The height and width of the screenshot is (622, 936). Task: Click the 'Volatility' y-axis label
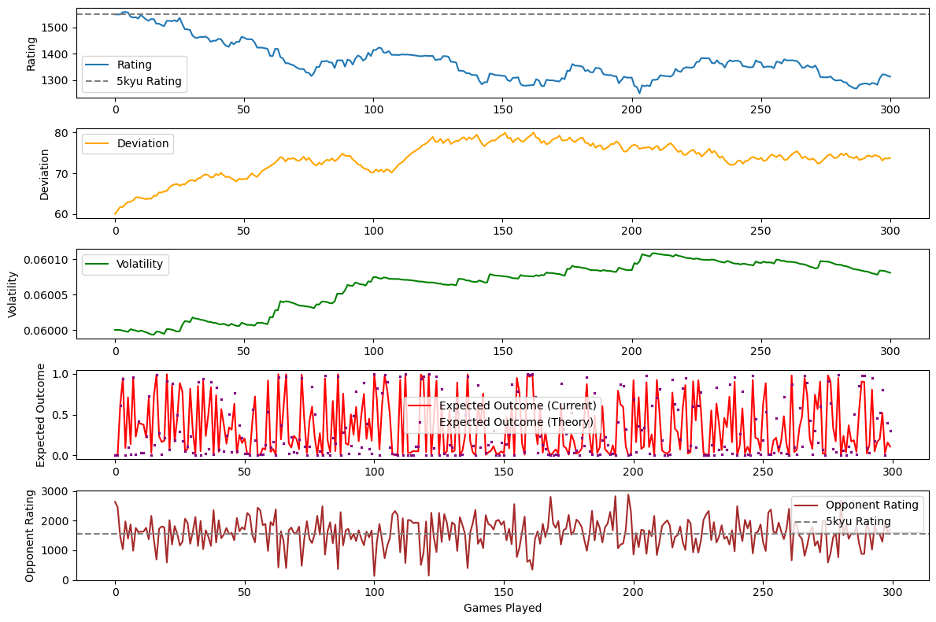tap(13, 294)
